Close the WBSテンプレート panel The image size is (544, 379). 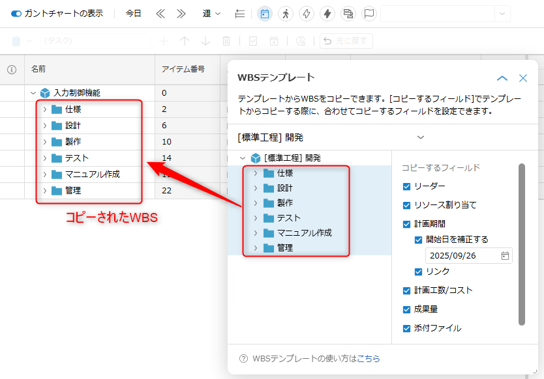click(x=523, y=78)
